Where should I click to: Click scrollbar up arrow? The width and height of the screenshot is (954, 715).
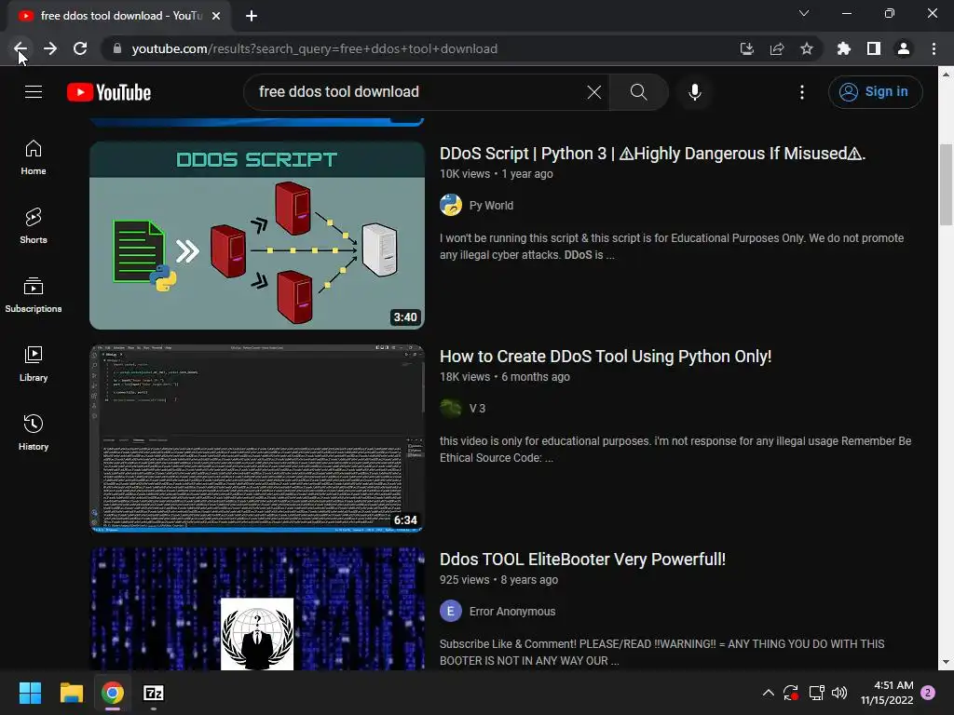946,74
